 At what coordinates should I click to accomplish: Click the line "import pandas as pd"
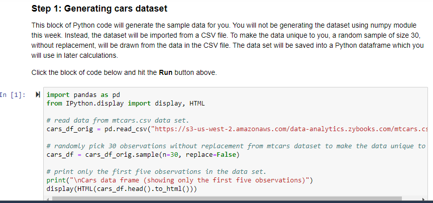[x=83, y=95]
